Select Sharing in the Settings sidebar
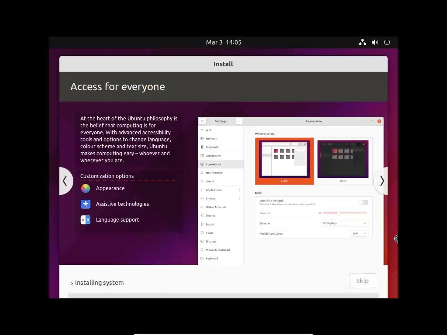447x335 pixels. [x=221, y=215]
